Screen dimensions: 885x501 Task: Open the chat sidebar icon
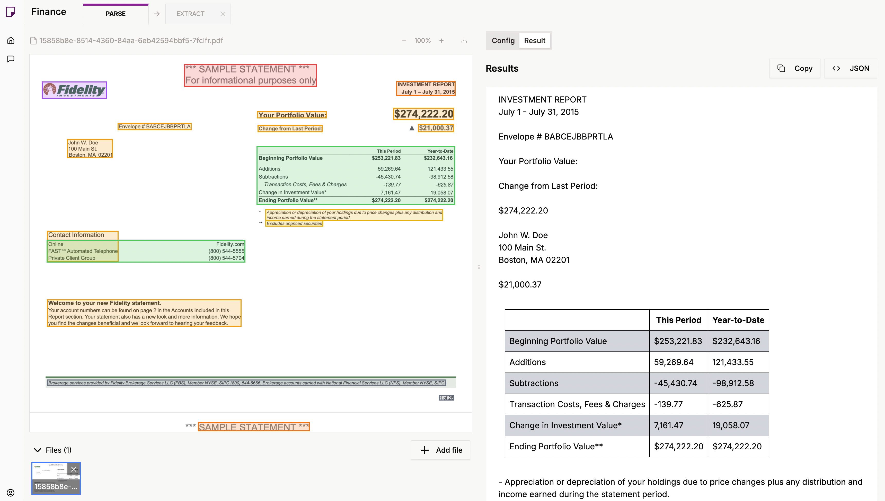11,59
